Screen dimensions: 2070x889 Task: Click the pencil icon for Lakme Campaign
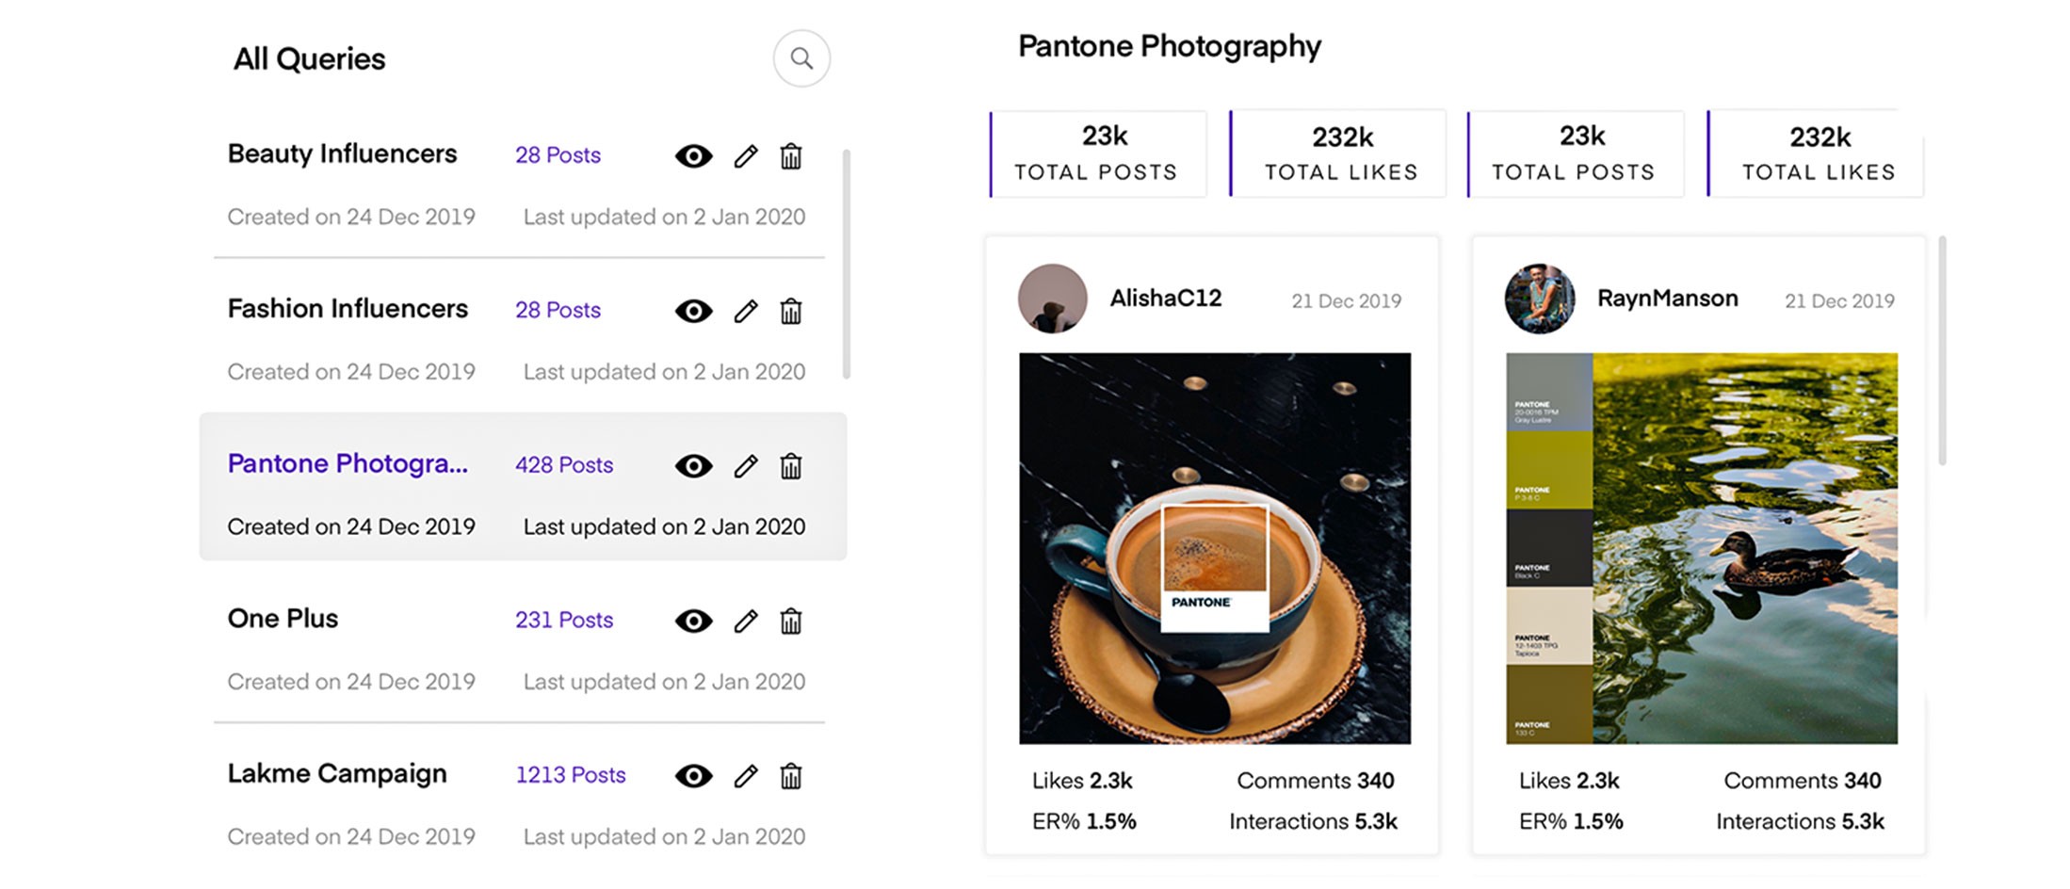(746, 776)
